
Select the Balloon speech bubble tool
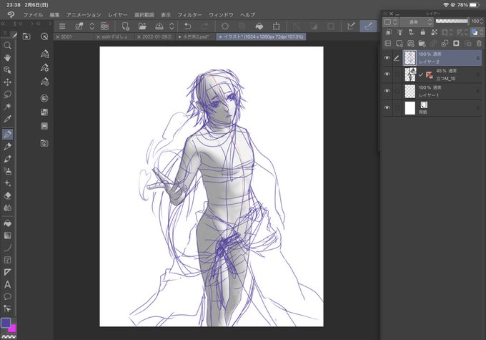tap(7, 296)
